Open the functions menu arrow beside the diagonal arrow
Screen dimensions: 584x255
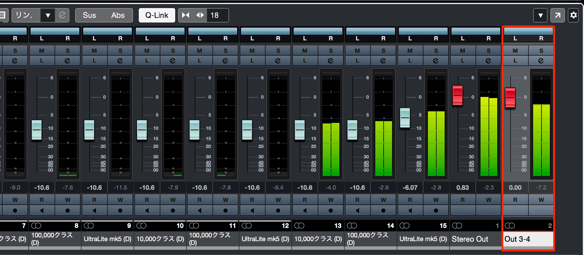[x=540, y=15]
